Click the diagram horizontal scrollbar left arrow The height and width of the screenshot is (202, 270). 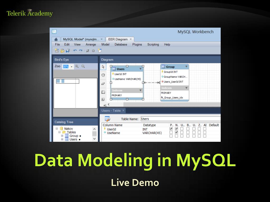109,104
